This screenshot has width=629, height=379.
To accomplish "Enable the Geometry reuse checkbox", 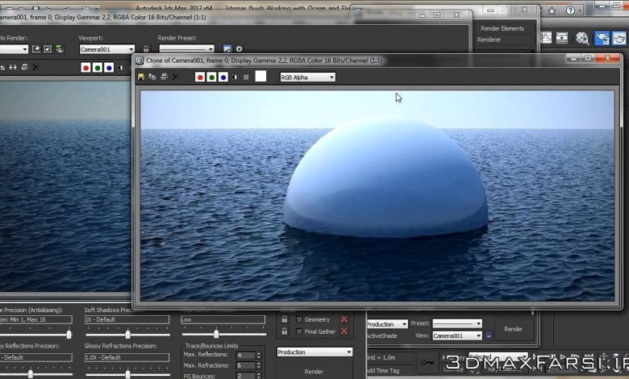I will coord(299,319).
